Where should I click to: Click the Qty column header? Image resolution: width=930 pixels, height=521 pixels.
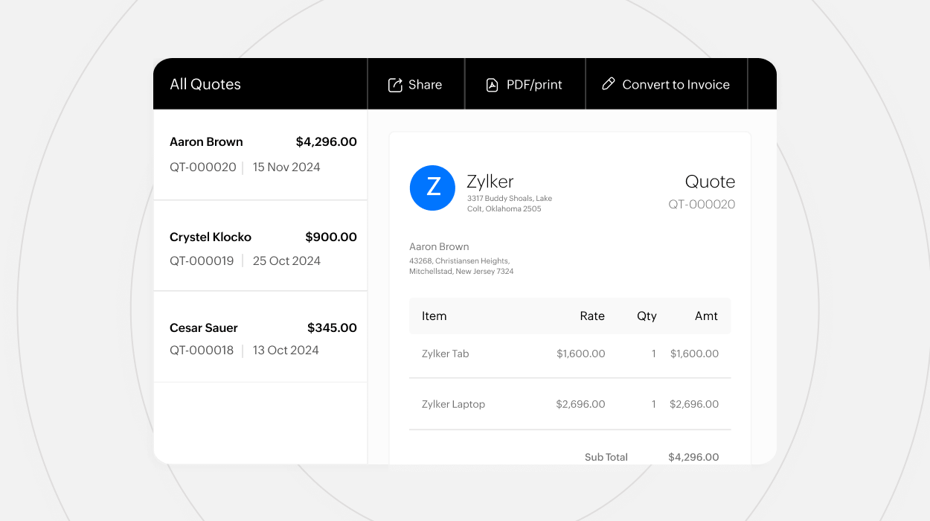pos(647,316)
